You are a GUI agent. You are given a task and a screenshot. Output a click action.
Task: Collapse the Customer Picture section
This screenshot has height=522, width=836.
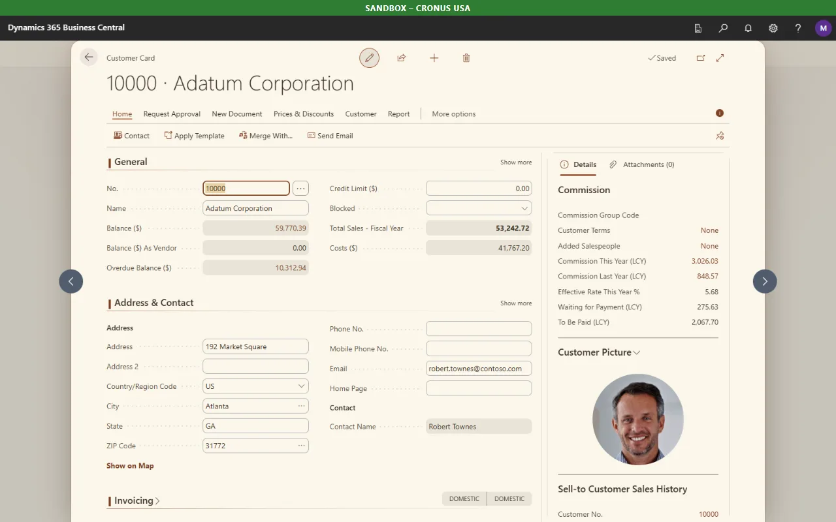[x=599, y=352]
